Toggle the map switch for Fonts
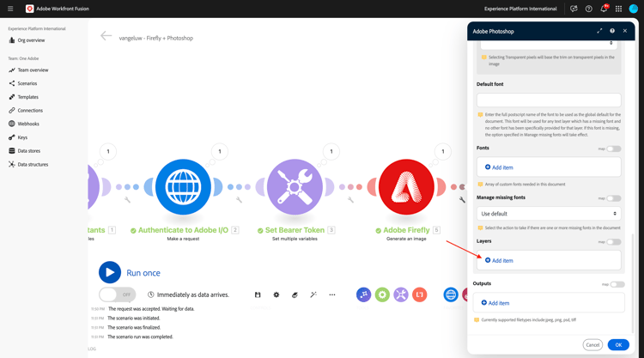Viewport: 644px width, 358px height. 614,149
